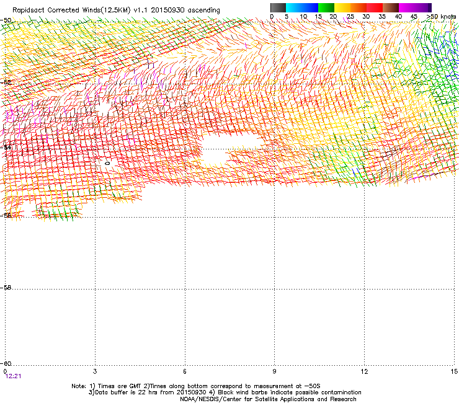The width and height of the screenshot is (459, 403).
Task: Click the red 30-35 knots legend swatch
Action: pos(375,7)
